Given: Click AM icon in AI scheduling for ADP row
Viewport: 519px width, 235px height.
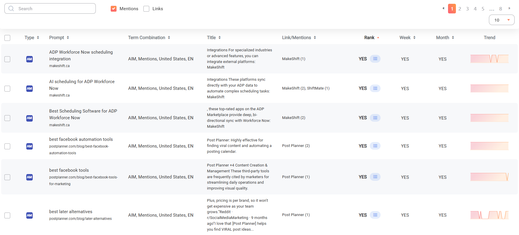Looking at the screenshot, I should click(29, 89).
